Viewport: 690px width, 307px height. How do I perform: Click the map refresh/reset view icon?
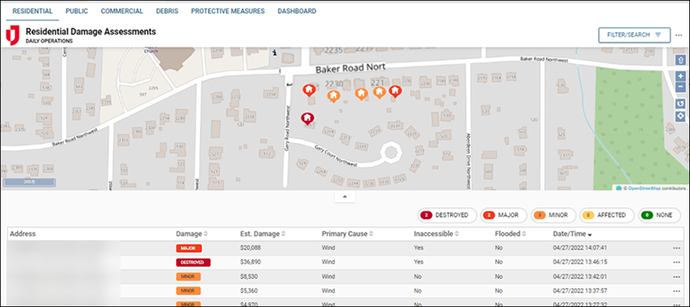coord(680,103)
